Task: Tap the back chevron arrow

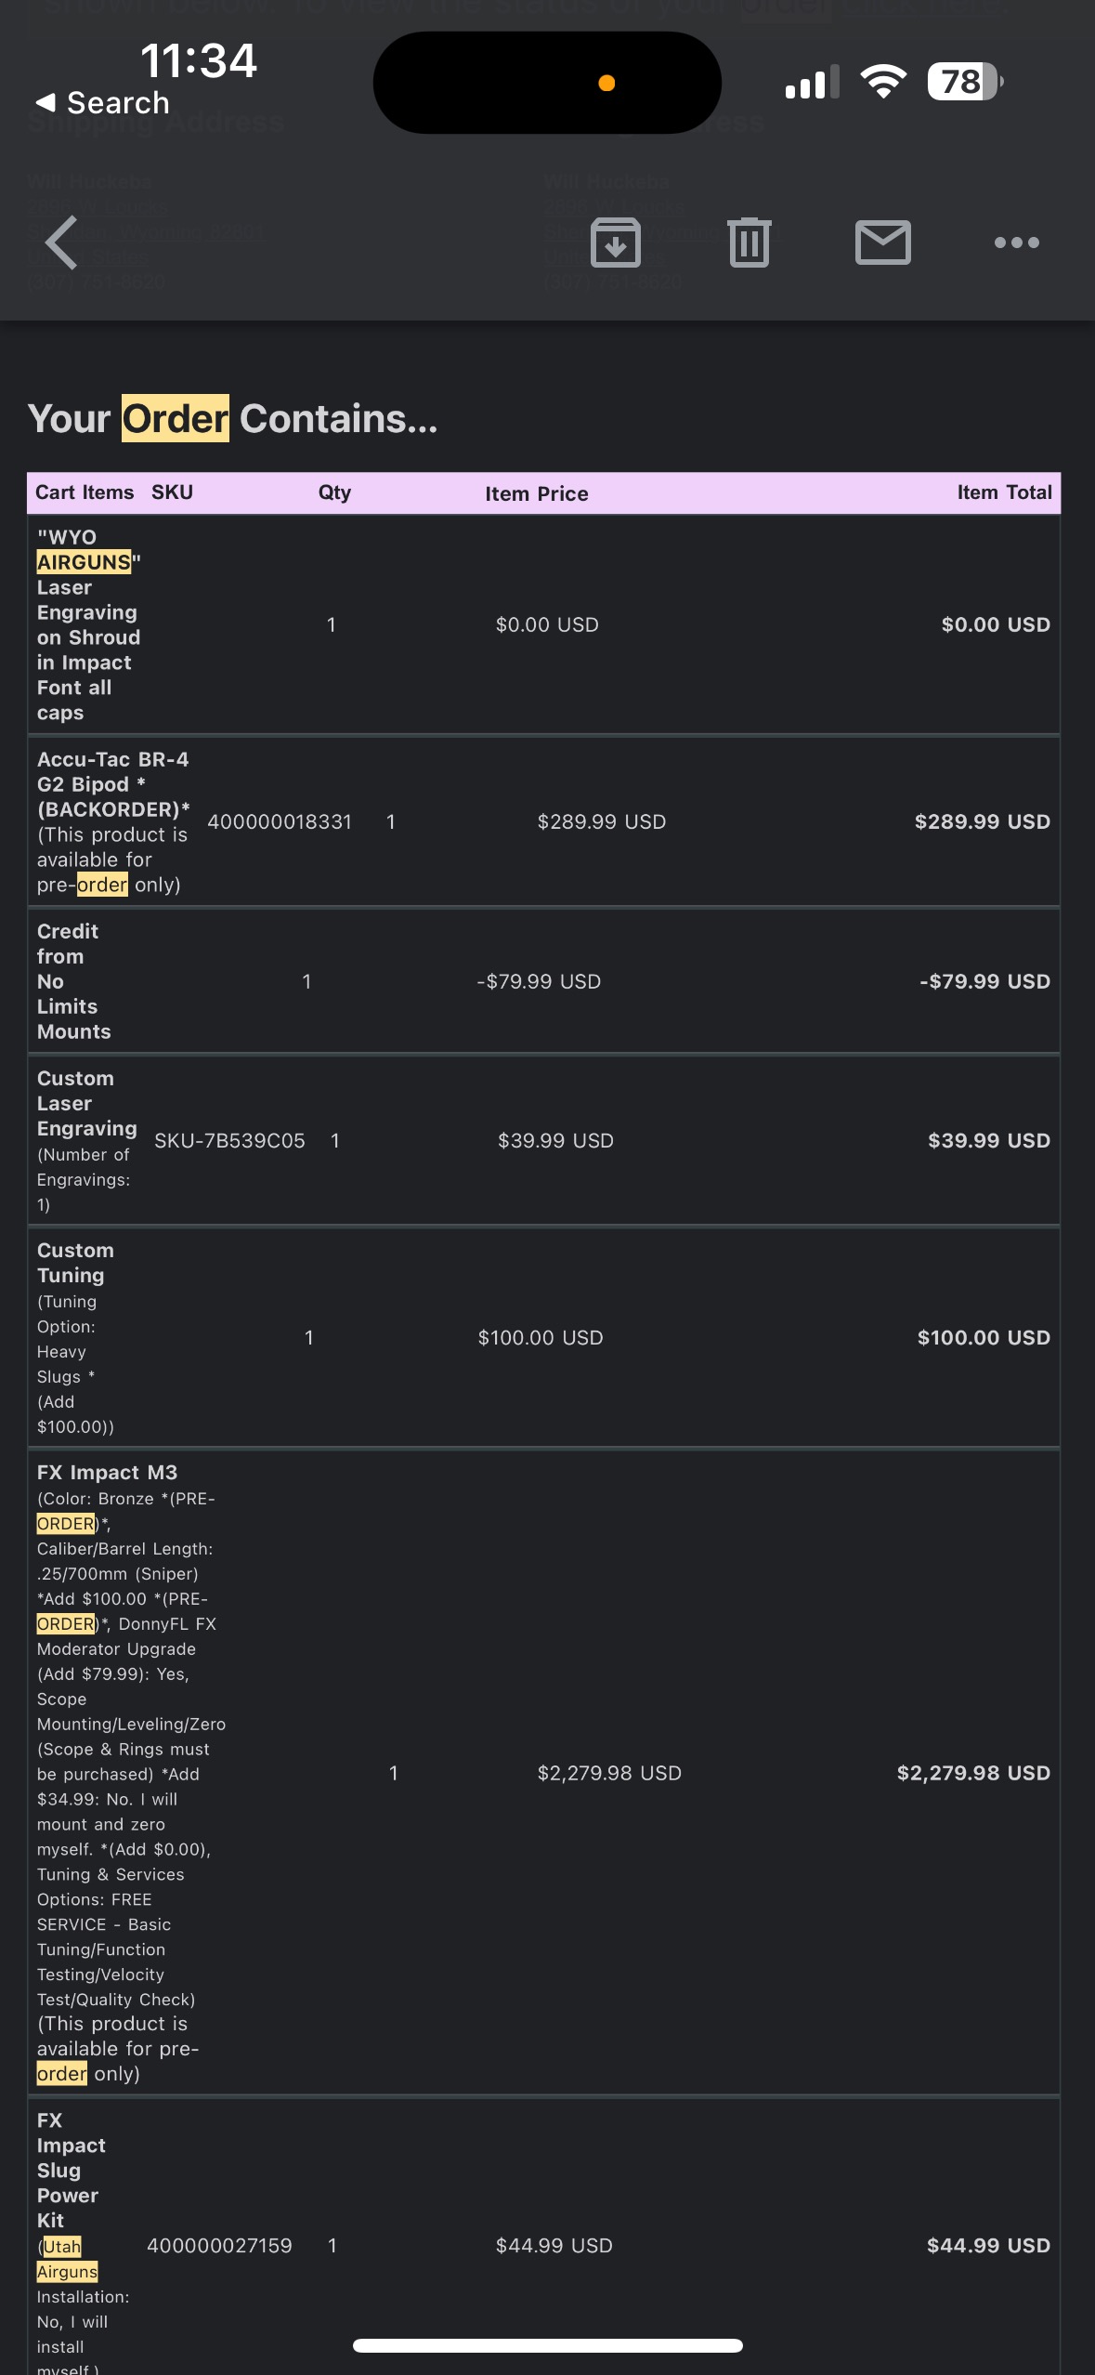Action: pyautogui.click(x=62, y=243)
